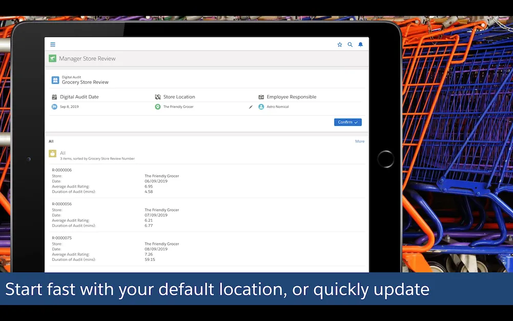Click The Friendly Grocer location pin icon
The height and width of the screenshot is (321, 513).
pyautogui.click(x=157, y=107)
